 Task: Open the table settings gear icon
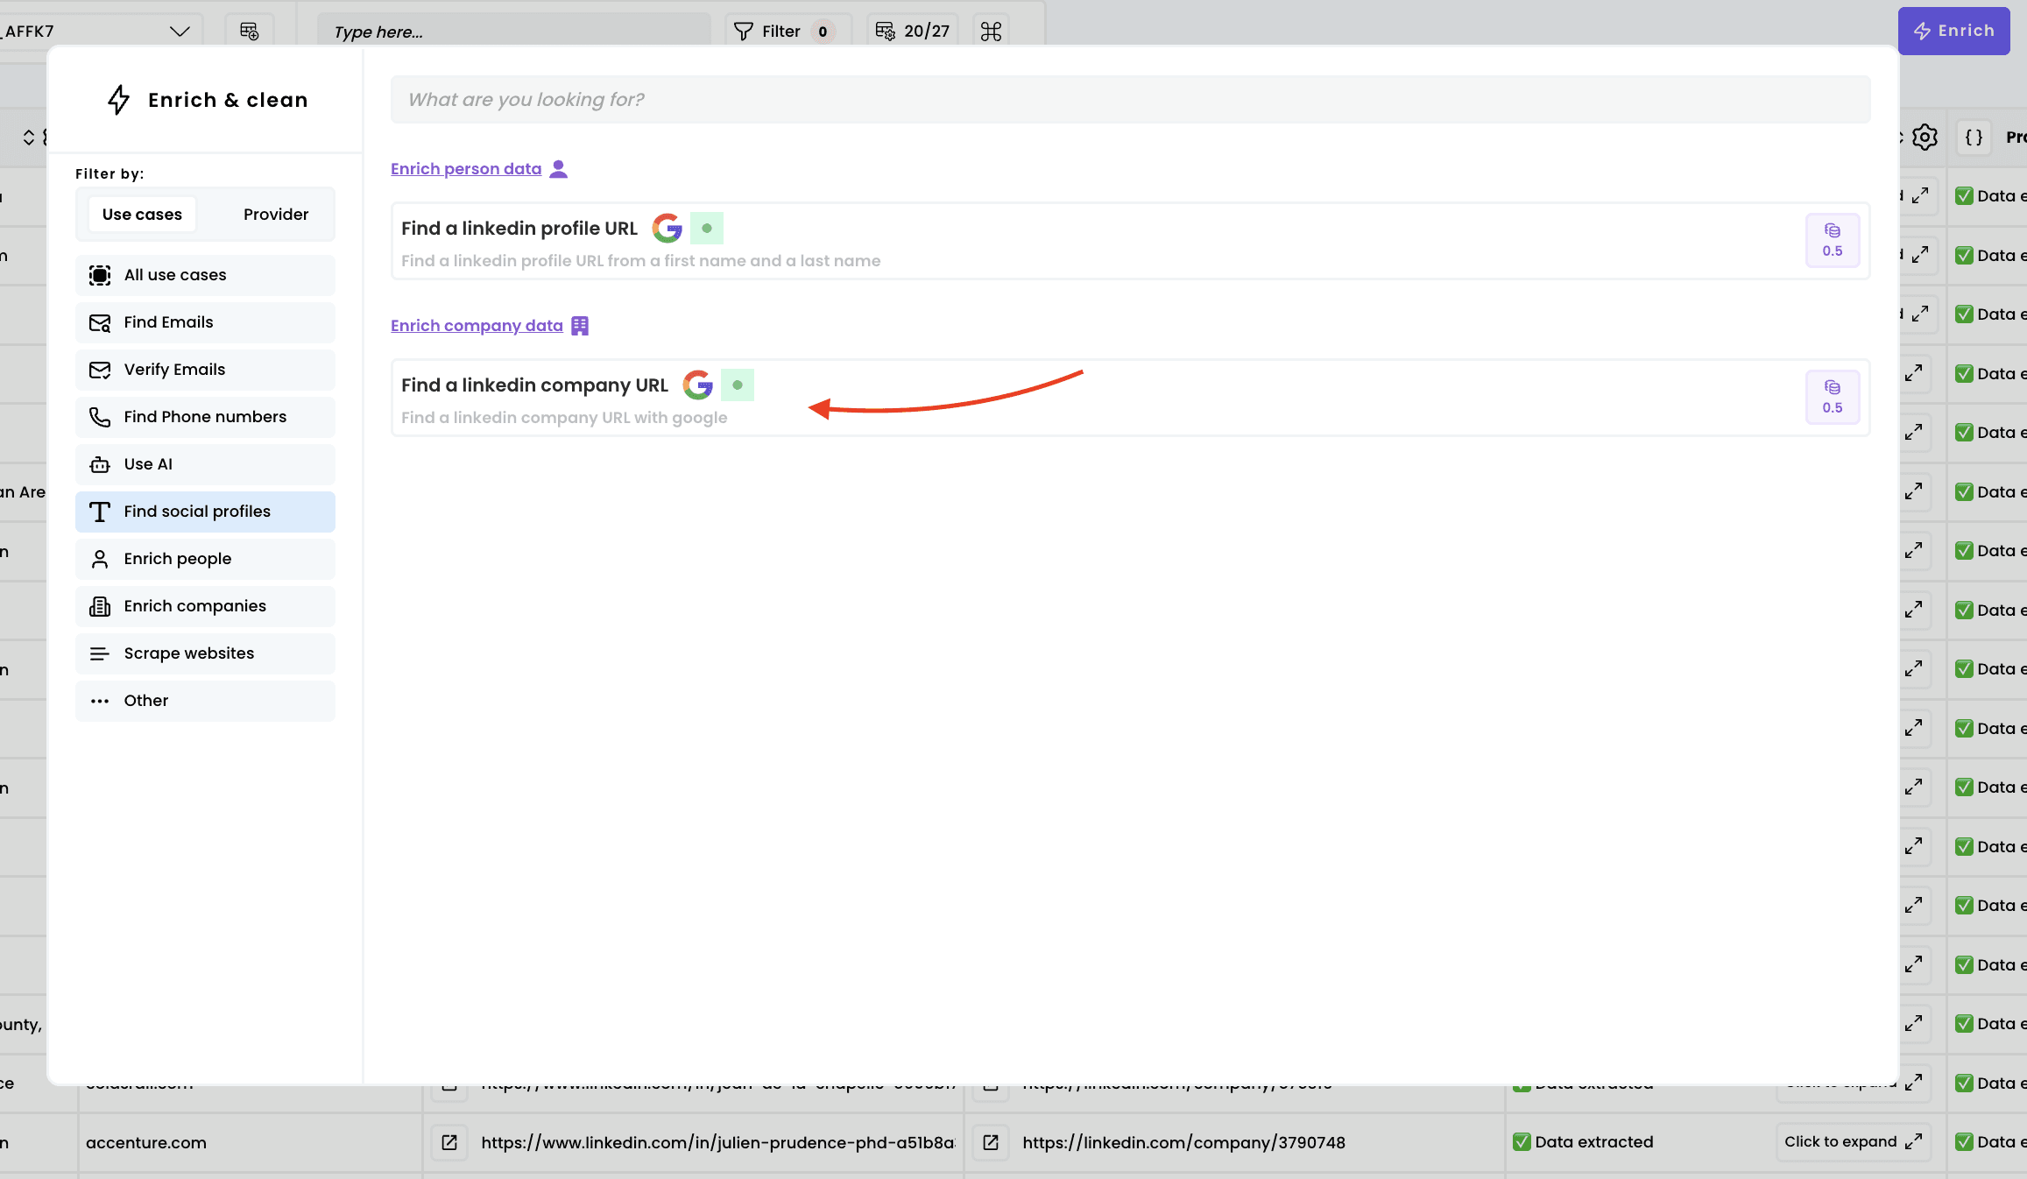[1925, 138]
